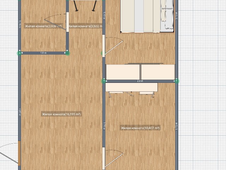This screenshot has height=170, width=226.
Task: Select the 10,407 m² room label
Action: pyautogui.click(x=140, y=128)
